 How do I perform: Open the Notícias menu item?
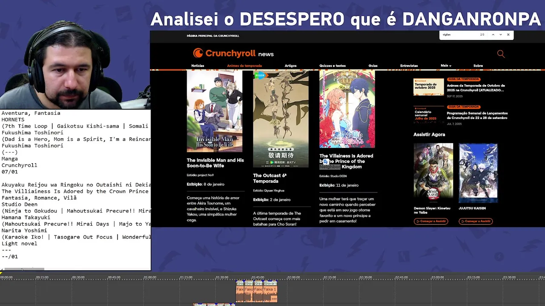coord(198,65)
